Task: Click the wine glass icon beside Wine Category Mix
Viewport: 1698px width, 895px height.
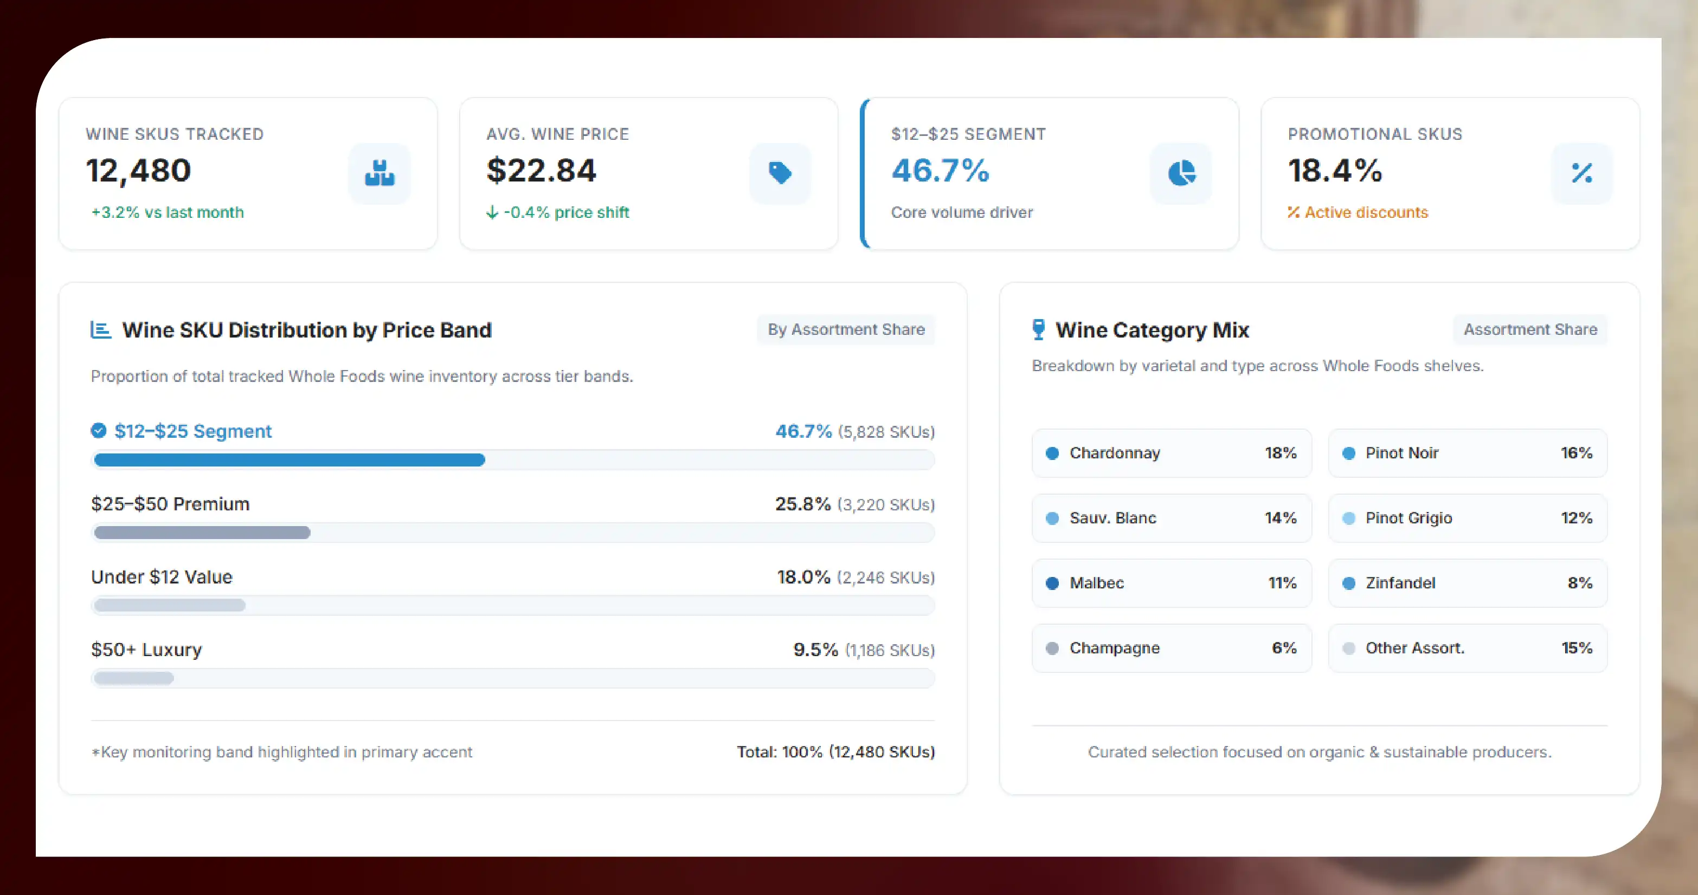Action: click(x=1038, y=329)
